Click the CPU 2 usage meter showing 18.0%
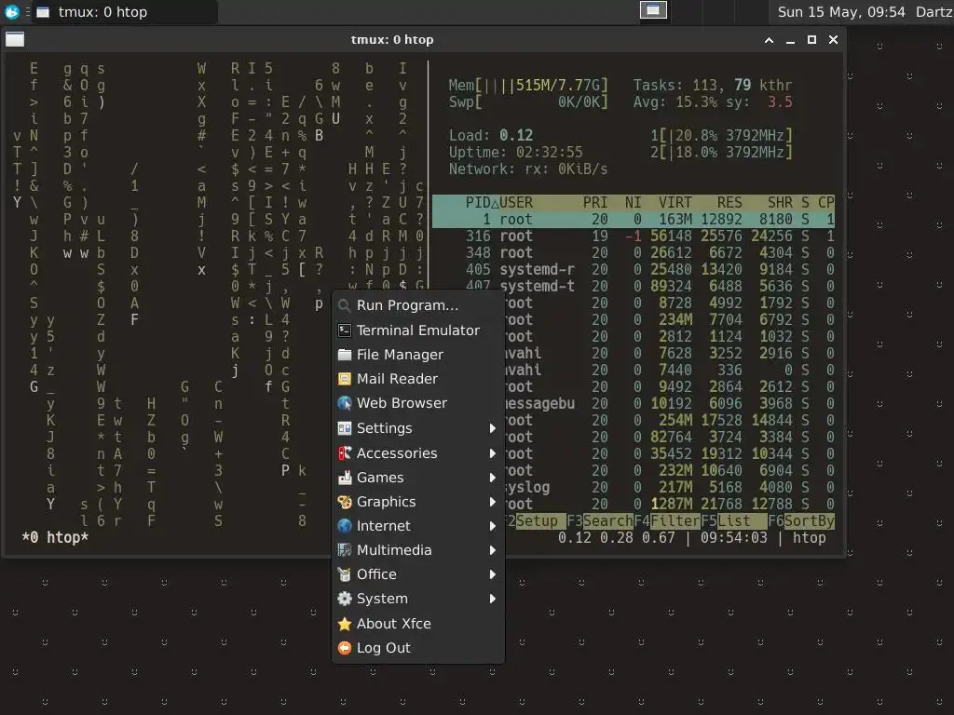 (722, 152)
